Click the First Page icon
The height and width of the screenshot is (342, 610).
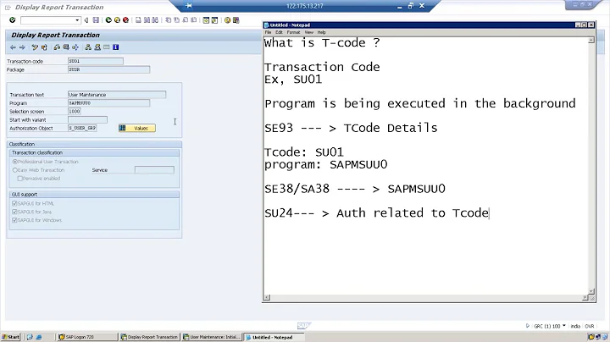(168, 20)
